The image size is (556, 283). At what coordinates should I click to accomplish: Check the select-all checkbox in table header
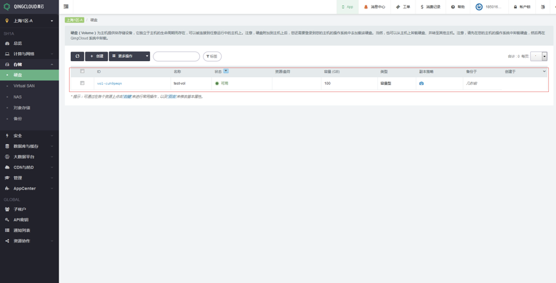point(82,71)
